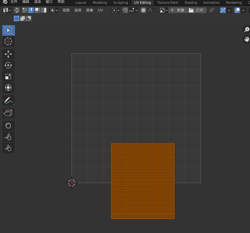This screenshot has height=233, width=250.
Task: Click the 打开 open image button
Action: 197,11
